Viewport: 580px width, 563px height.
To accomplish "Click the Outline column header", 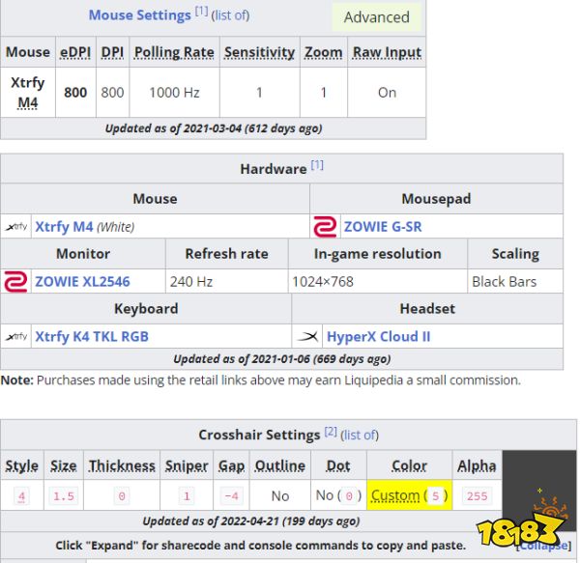I will click(x=280, y=465).
